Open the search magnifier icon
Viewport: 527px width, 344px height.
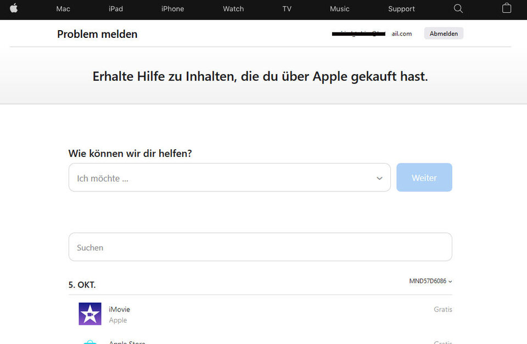click(x=458, y=8)
